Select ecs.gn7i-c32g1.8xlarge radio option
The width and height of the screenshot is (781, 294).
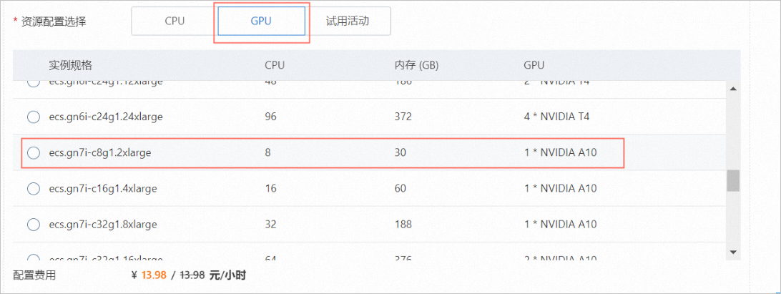click(x=34, y=225)
